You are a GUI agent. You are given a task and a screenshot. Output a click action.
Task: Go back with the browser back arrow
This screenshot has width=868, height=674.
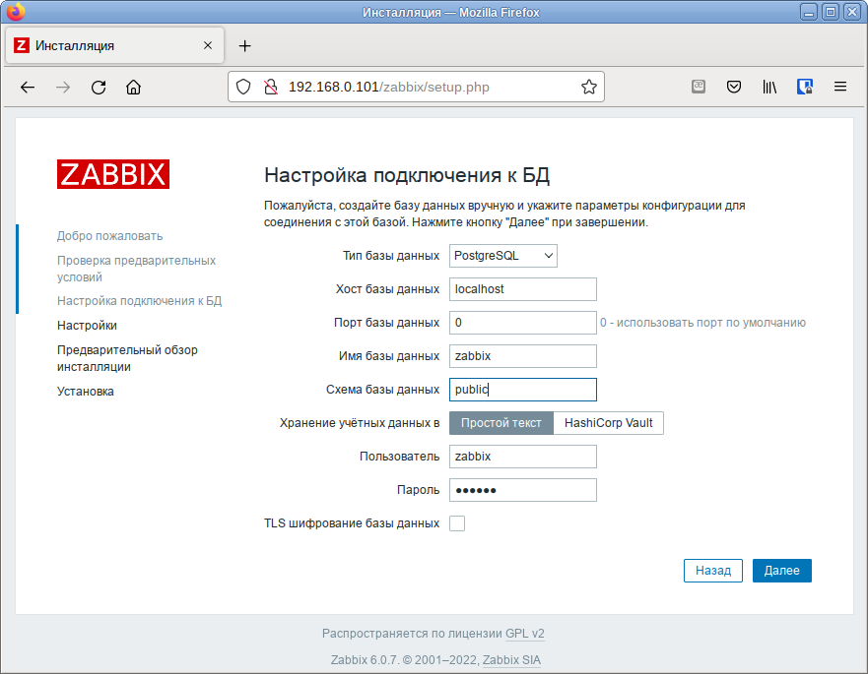coord(28,88)
